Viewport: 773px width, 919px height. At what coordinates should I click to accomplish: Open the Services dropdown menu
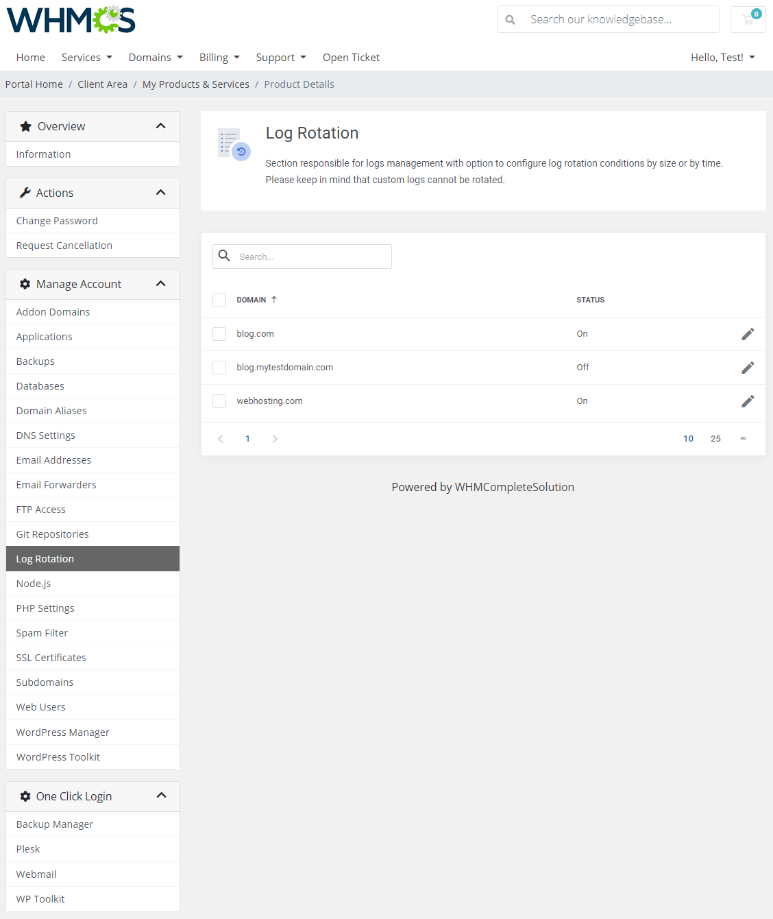click(x=86, y=58)
